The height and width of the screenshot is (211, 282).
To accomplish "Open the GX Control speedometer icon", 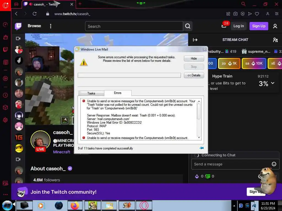I will 6,24.
